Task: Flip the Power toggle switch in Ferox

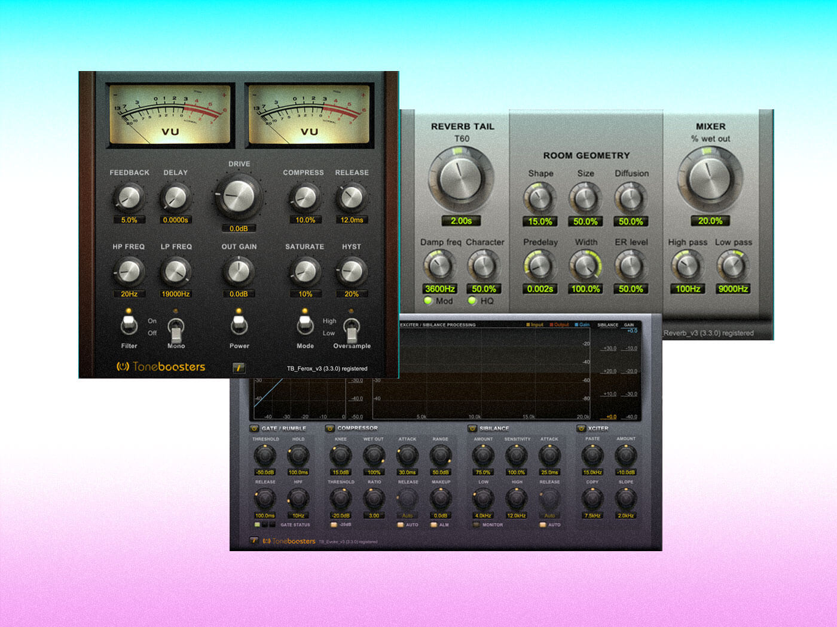Action: pos(239,325)
